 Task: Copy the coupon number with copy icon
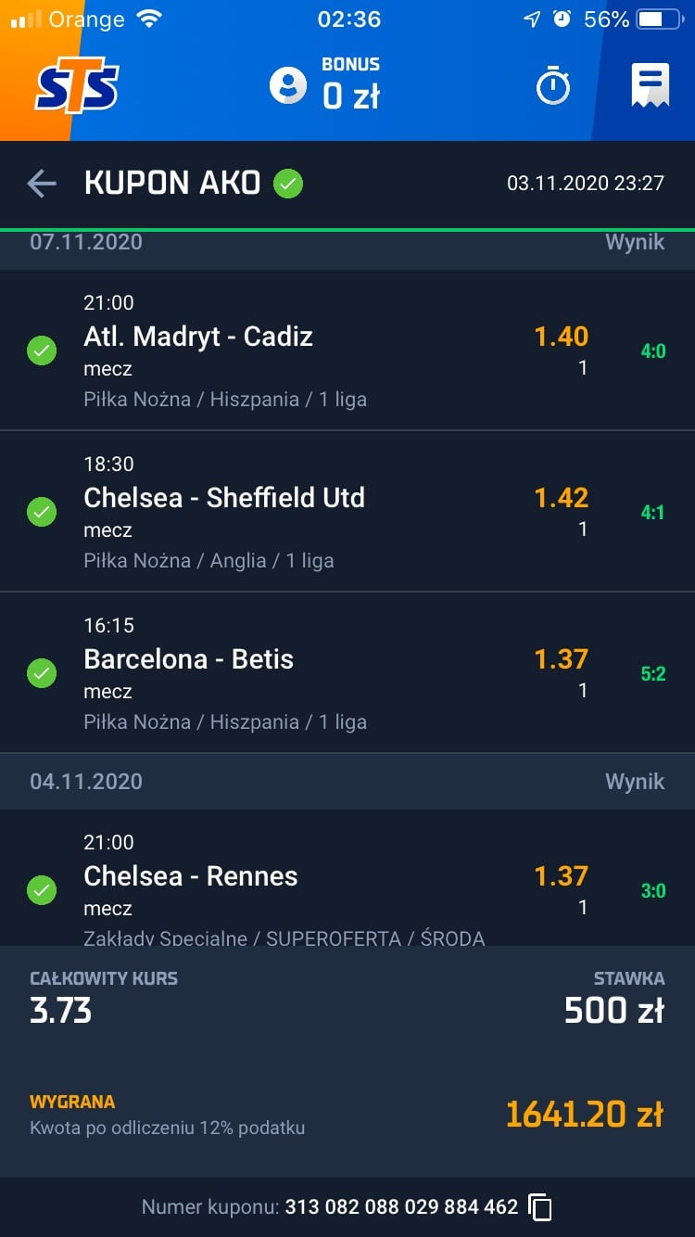tap(540, 1206)
